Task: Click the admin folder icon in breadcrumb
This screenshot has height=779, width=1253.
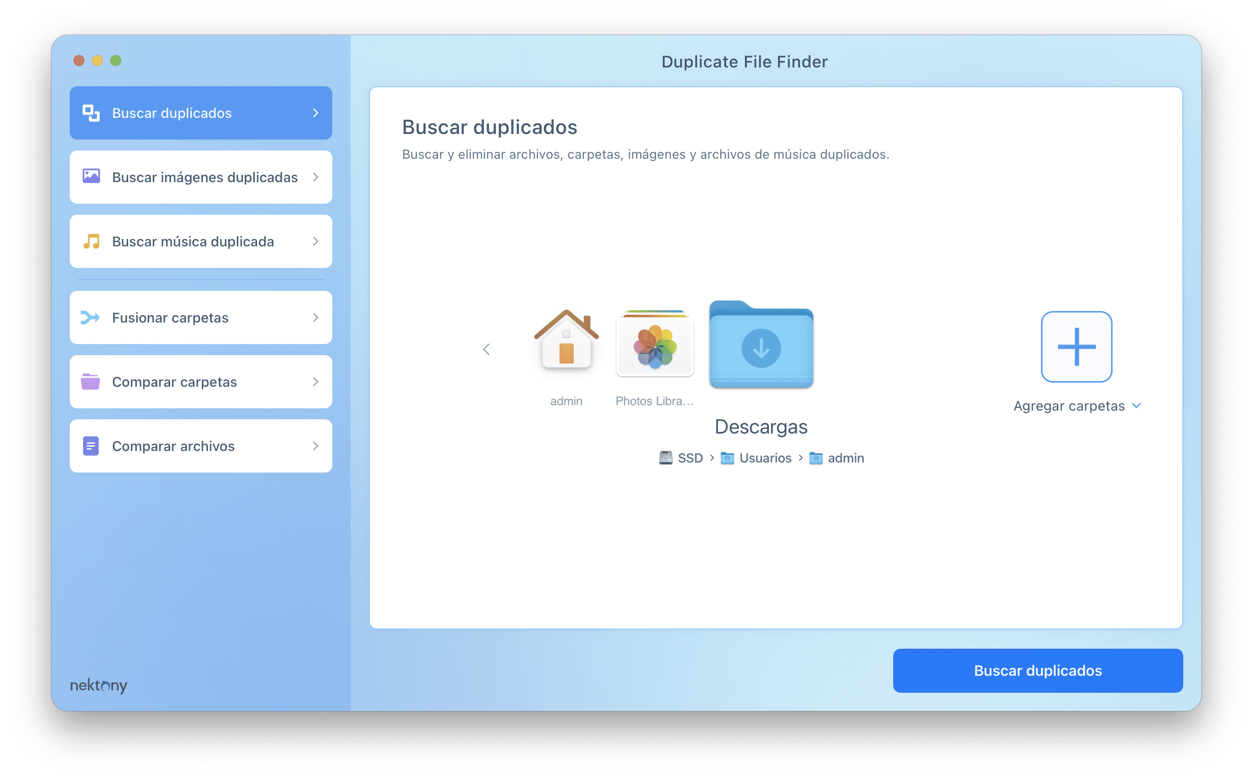Action: click(816, 457)
